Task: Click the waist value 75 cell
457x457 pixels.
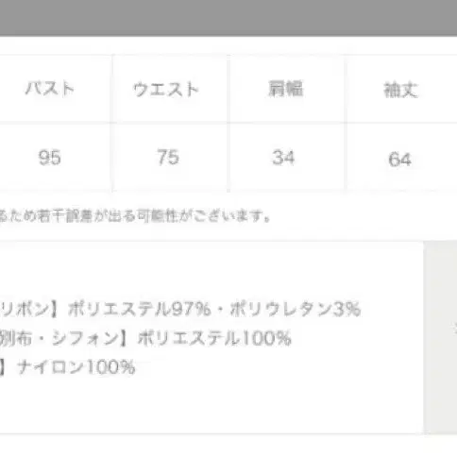Action: 168,157
